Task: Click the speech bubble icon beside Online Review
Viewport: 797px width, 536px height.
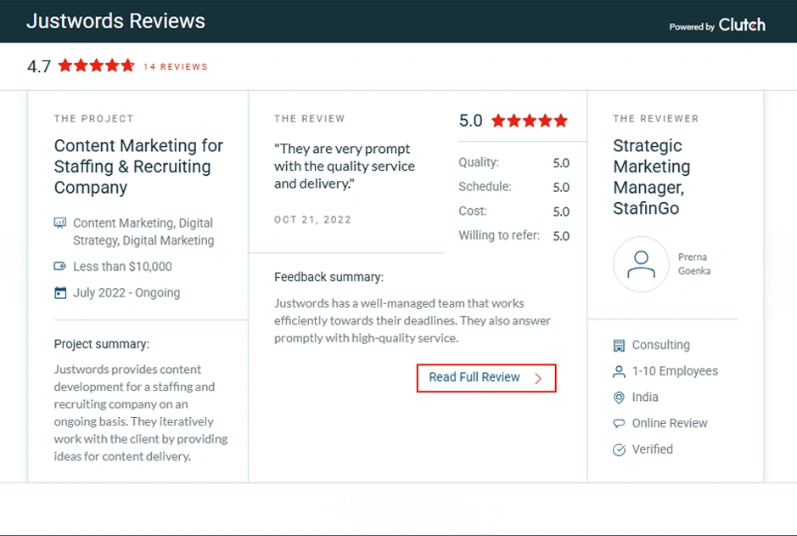Action: [x=619, y=423]
